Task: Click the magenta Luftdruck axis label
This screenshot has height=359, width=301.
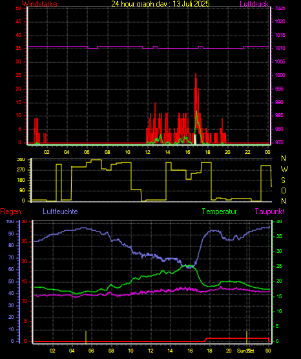Action: 254,4
